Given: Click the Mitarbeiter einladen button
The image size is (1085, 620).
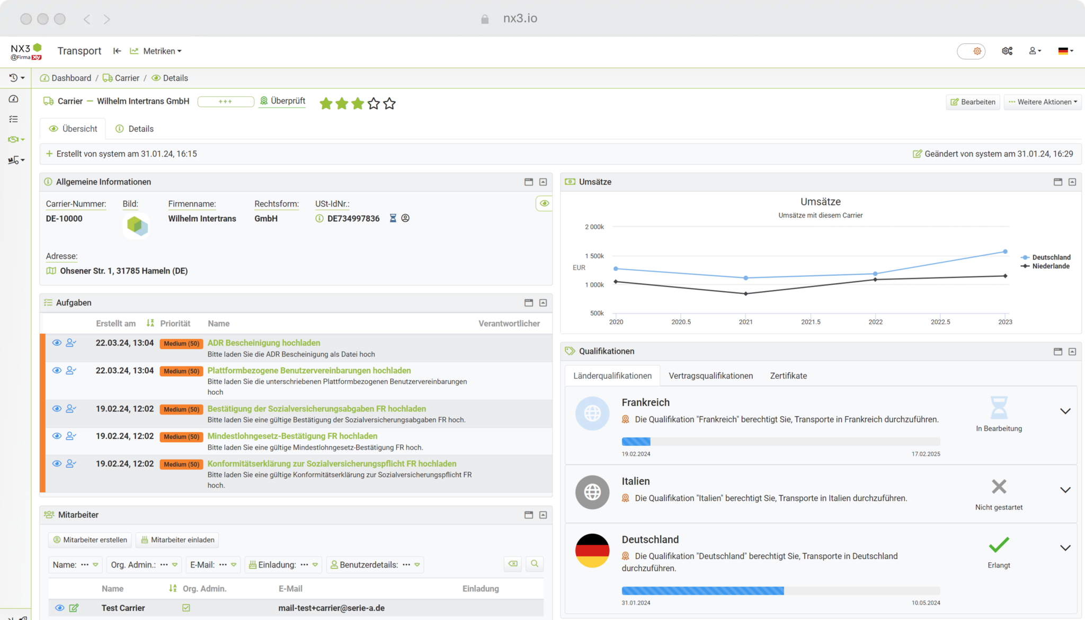Looking at the screenshot, I should tap(177, 540).
